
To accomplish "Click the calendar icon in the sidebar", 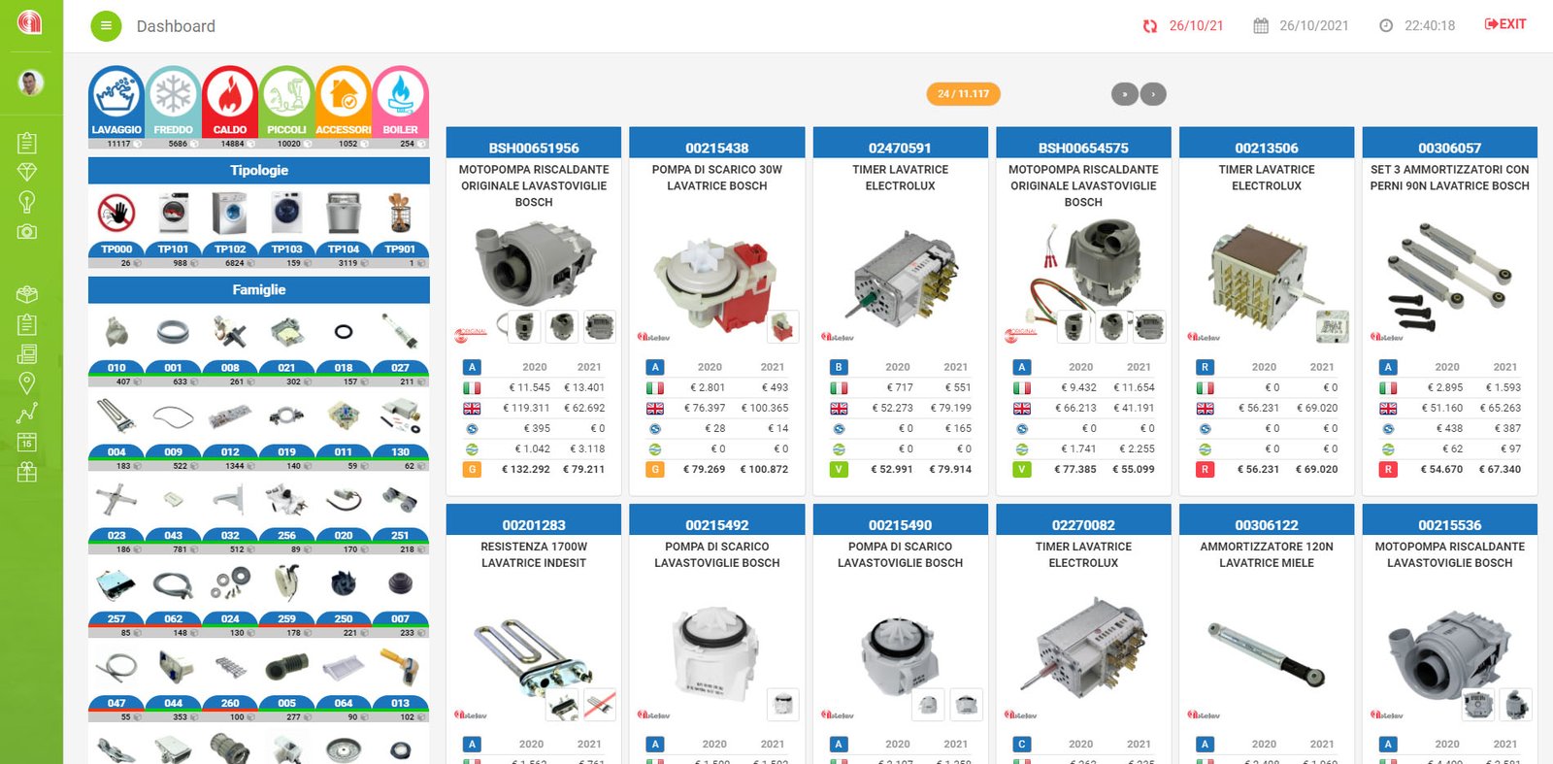I will tap(27, 443).
